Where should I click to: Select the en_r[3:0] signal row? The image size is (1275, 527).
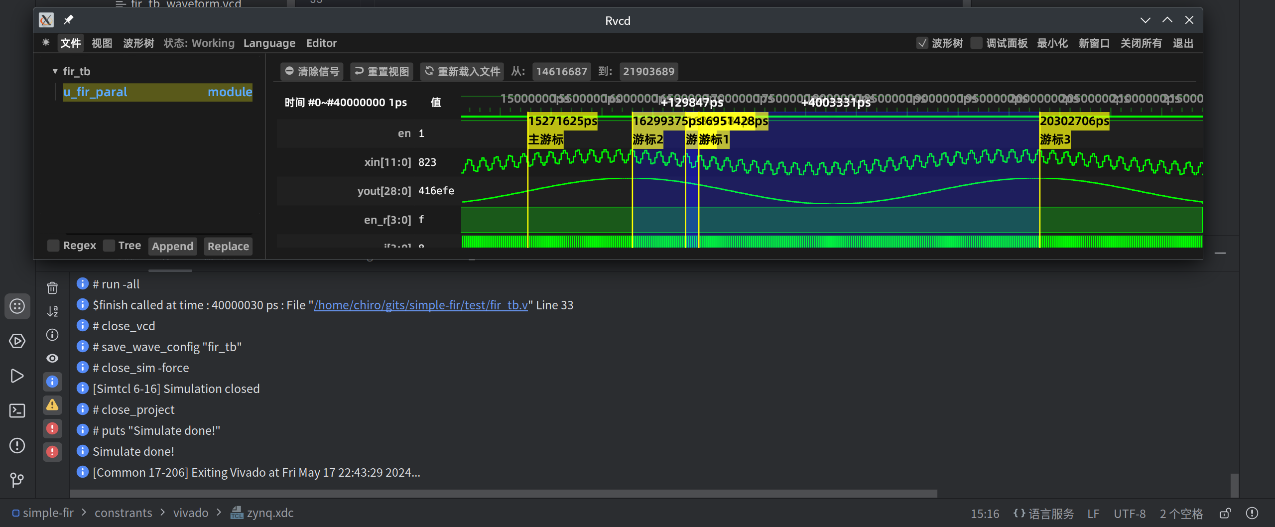click(369, 220)
